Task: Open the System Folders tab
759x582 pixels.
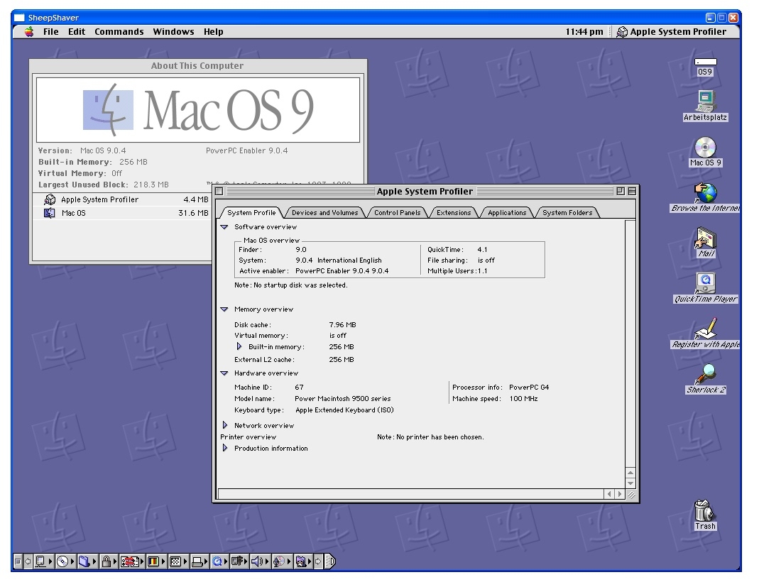Action: point(567,212)
